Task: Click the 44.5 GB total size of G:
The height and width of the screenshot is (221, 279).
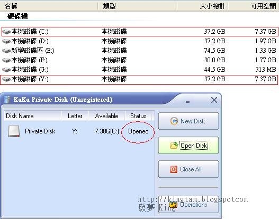Action: click(x=214, y=70)
